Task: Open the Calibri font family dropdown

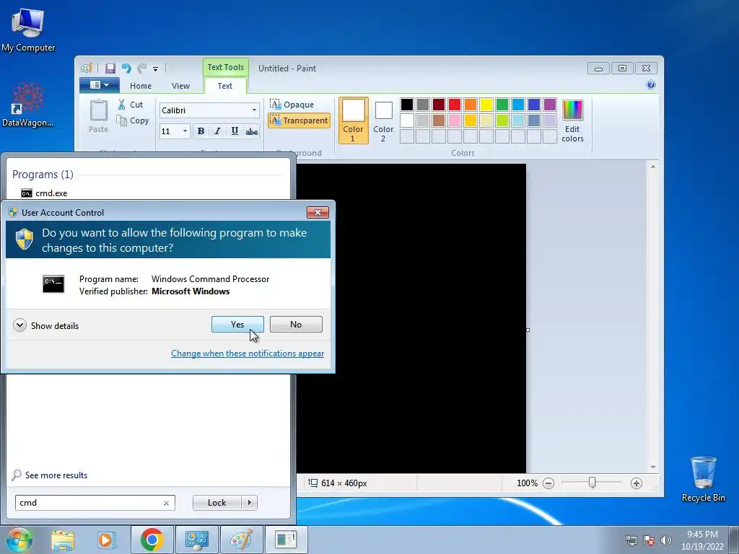Action: [254, 110]
